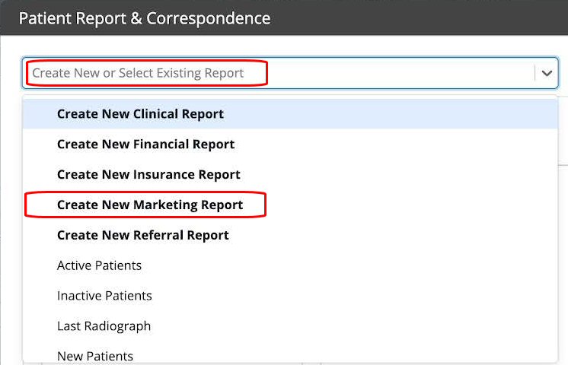Image resolution: width=568 pixels, height=365 pixels.
Task: Select Create New Clinical Report option
Action: pos(290,114)
